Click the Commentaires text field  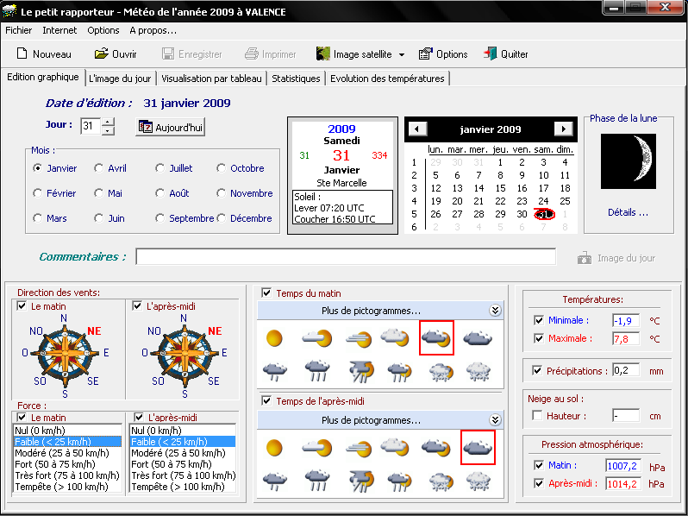345,256
